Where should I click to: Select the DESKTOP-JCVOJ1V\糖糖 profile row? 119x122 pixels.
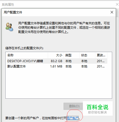(x=57, y=61)
